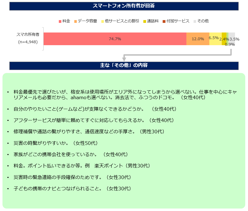Select the 12.0% orange bar segment

click(198, 39)
